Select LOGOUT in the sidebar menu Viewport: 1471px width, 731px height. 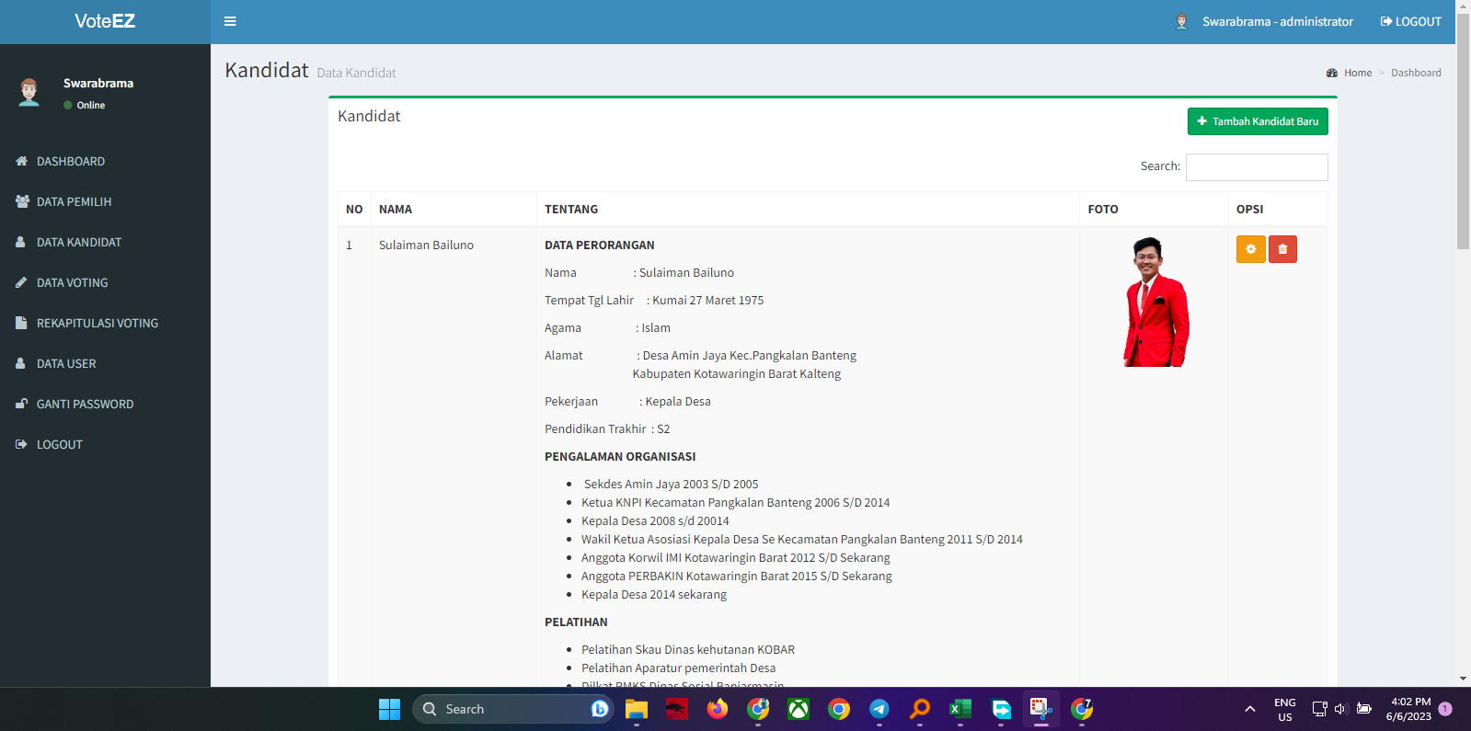(x=105, y=444)
